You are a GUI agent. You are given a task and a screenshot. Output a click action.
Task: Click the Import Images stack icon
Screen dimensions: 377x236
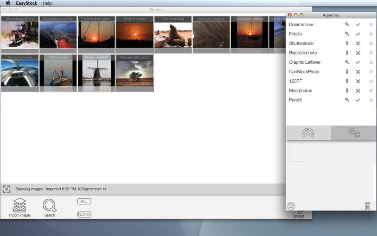point(19,205)
